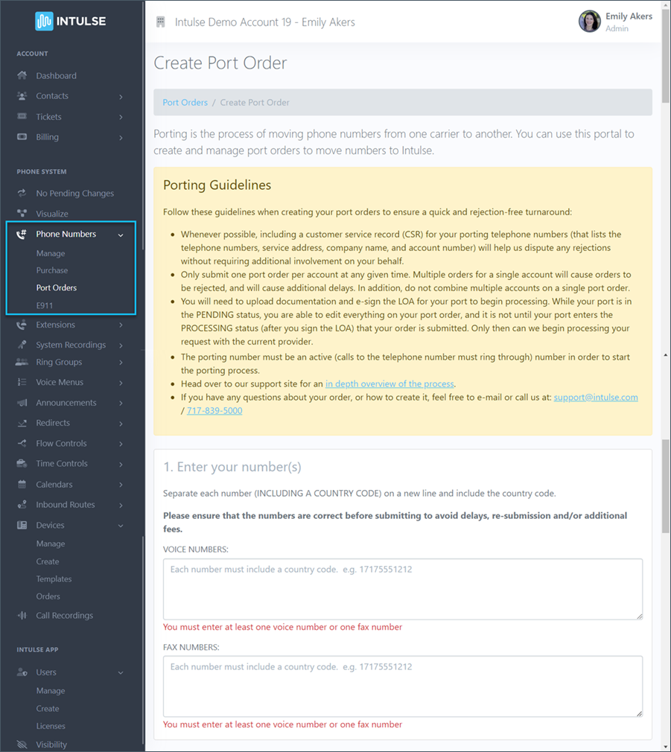Select Purchase under Phone Numbers
This screenshot has height=752, width=671.
[x=52, y=270]
